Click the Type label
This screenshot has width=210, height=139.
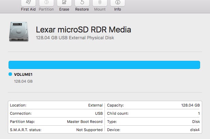112,122
